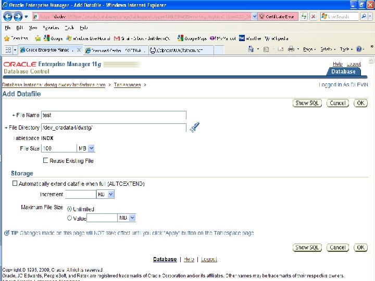Image resolution: width=375 pixels, height=281 pixels.
Task: Open the Edit menu
Action: (20, 28)
